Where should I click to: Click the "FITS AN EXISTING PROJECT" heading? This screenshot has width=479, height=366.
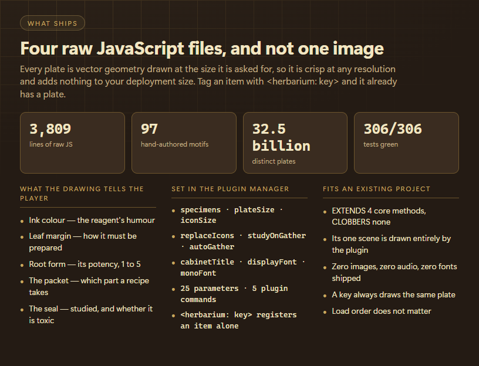(x=376, y=189)
